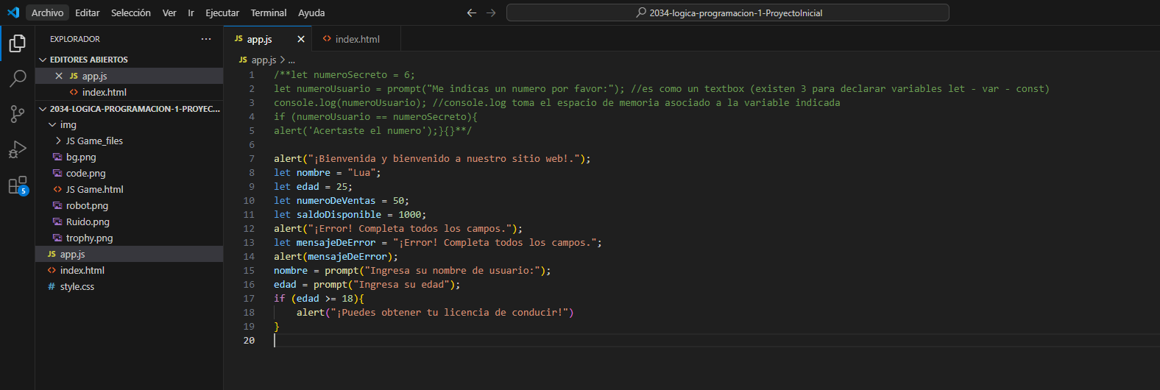Collapse the 2034-LOGICA-PROGRAMACION project section

[43, 109]
